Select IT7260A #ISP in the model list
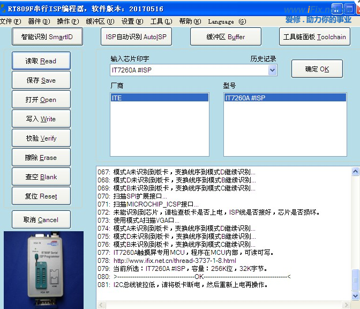The height and width of the screenshot is (309, 360). click(285, 98)
